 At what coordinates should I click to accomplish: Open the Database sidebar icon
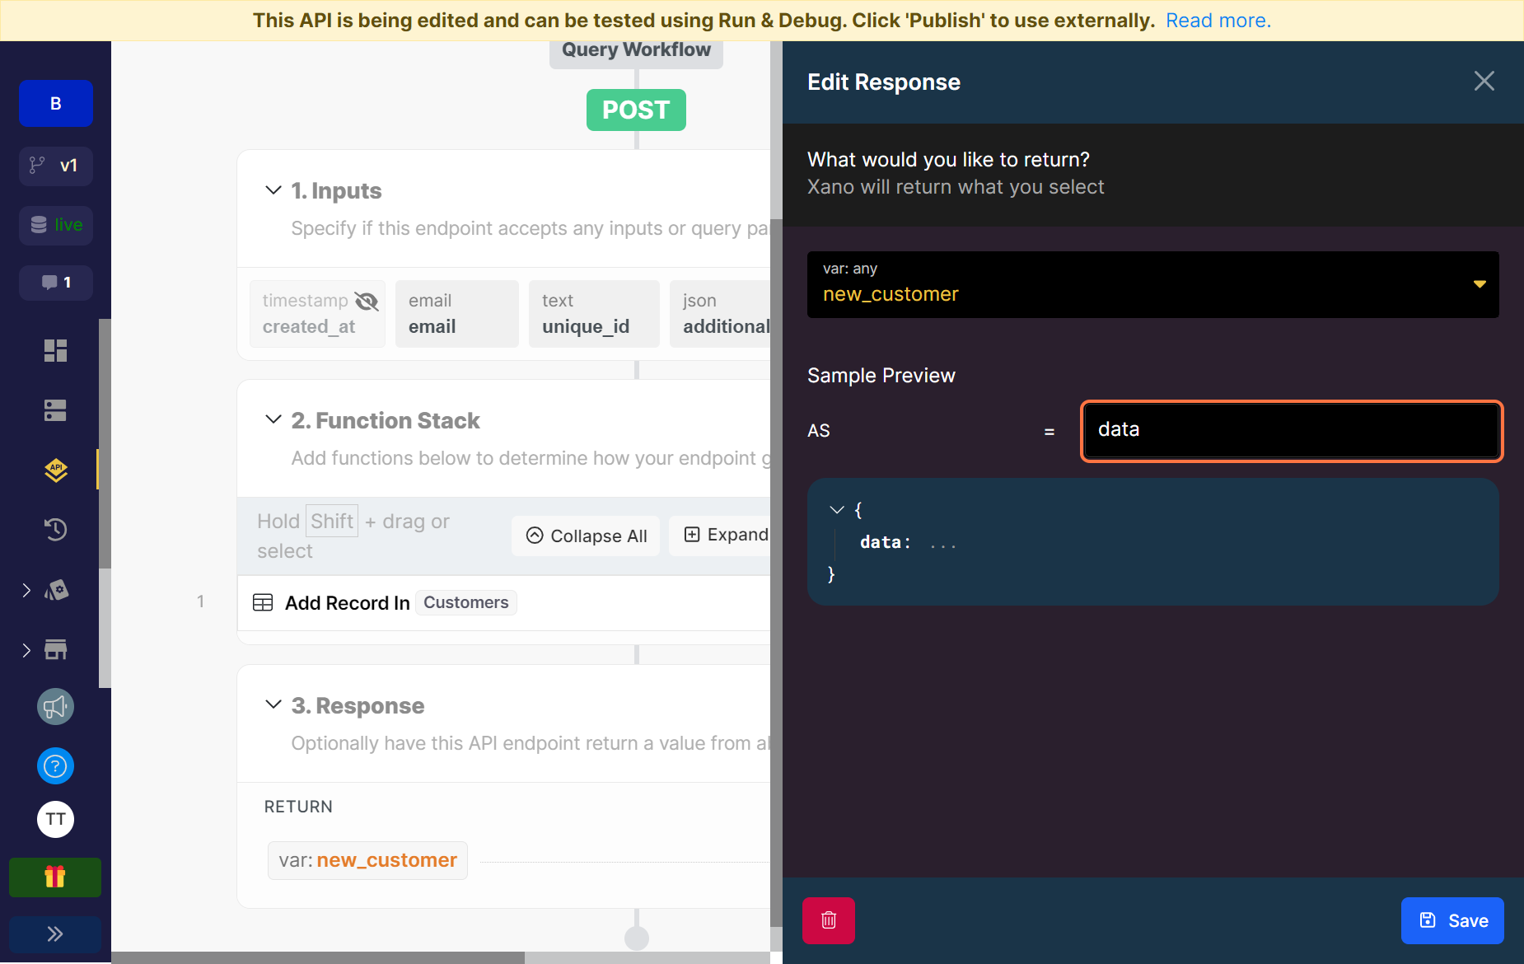55,410
